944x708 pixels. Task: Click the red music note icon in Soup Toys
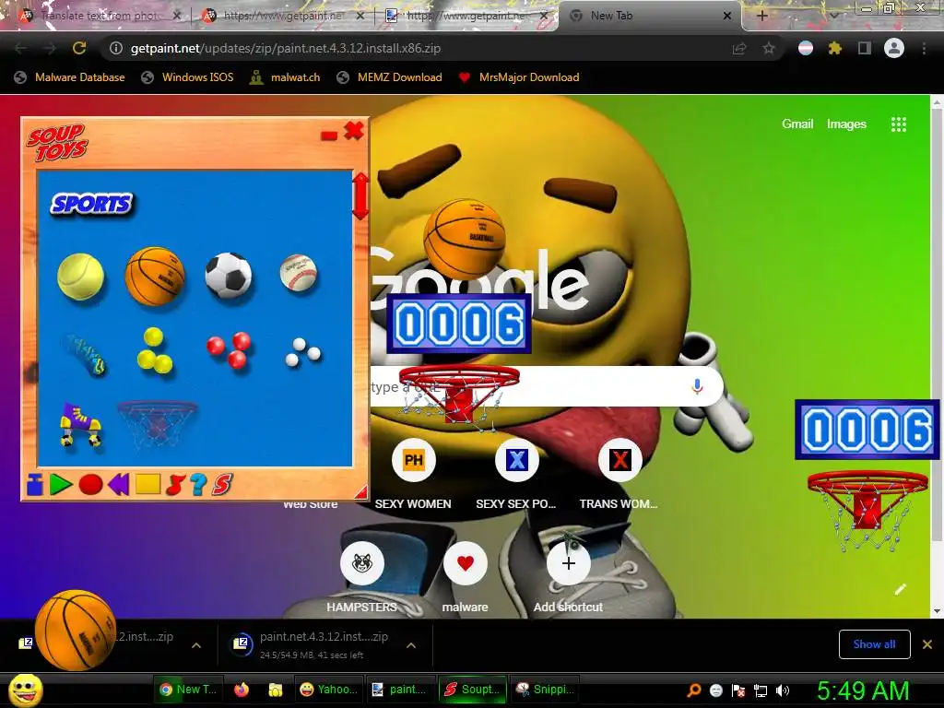click(x=174, y=485)
